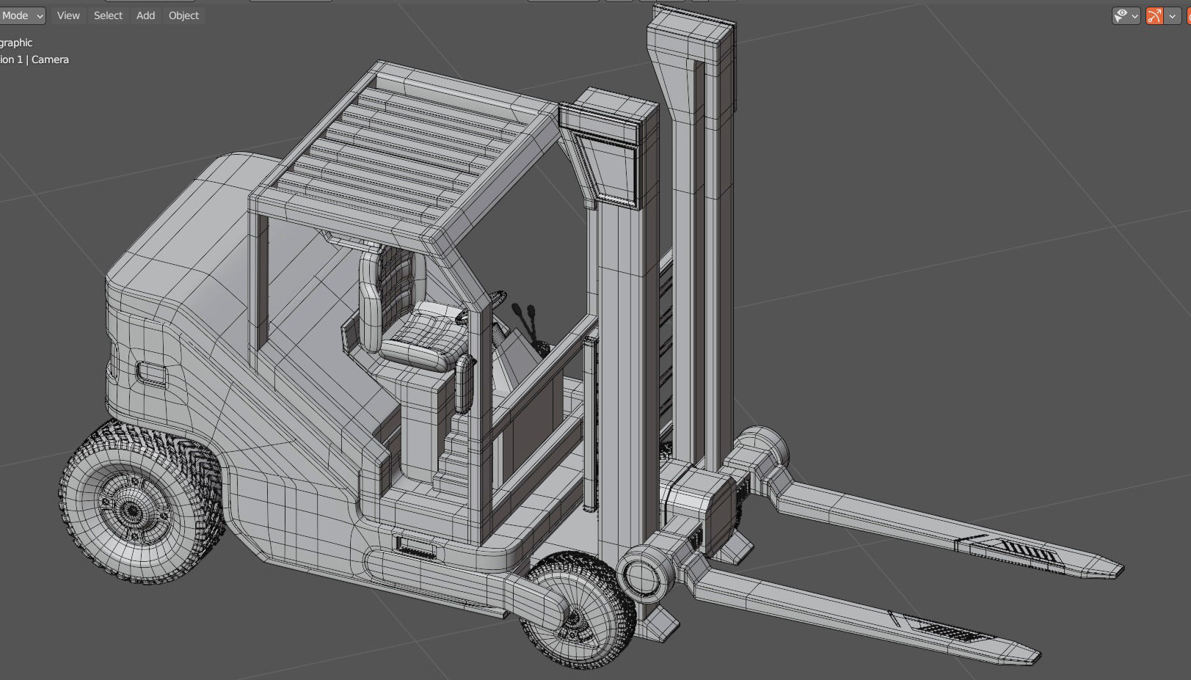The height and width of the screenshot is (680, 1191).
Task: Open the Add menu
Action: point(145,15)
